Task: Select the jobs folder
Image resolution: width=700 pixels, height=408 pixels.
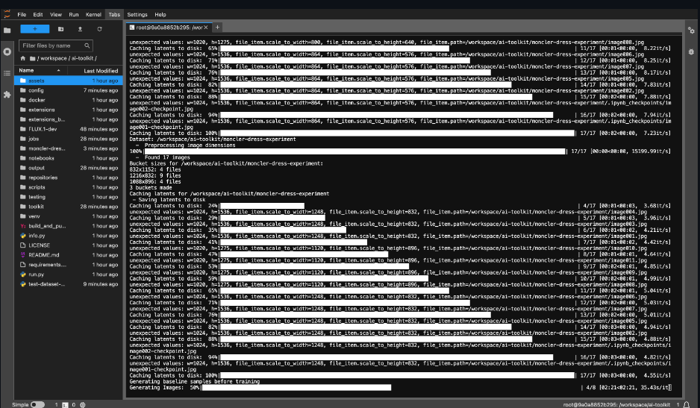Action: [x=69, y=139]
